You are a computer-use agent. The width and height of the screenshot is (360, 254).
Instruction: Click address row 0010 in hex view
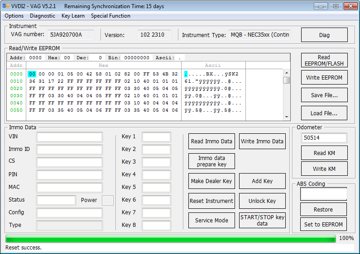[16, 81]
